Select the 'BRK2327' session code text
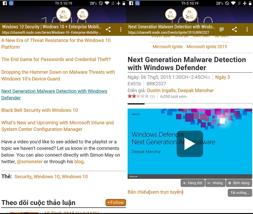This screenshot has height=214, width=253. [156, 84]
